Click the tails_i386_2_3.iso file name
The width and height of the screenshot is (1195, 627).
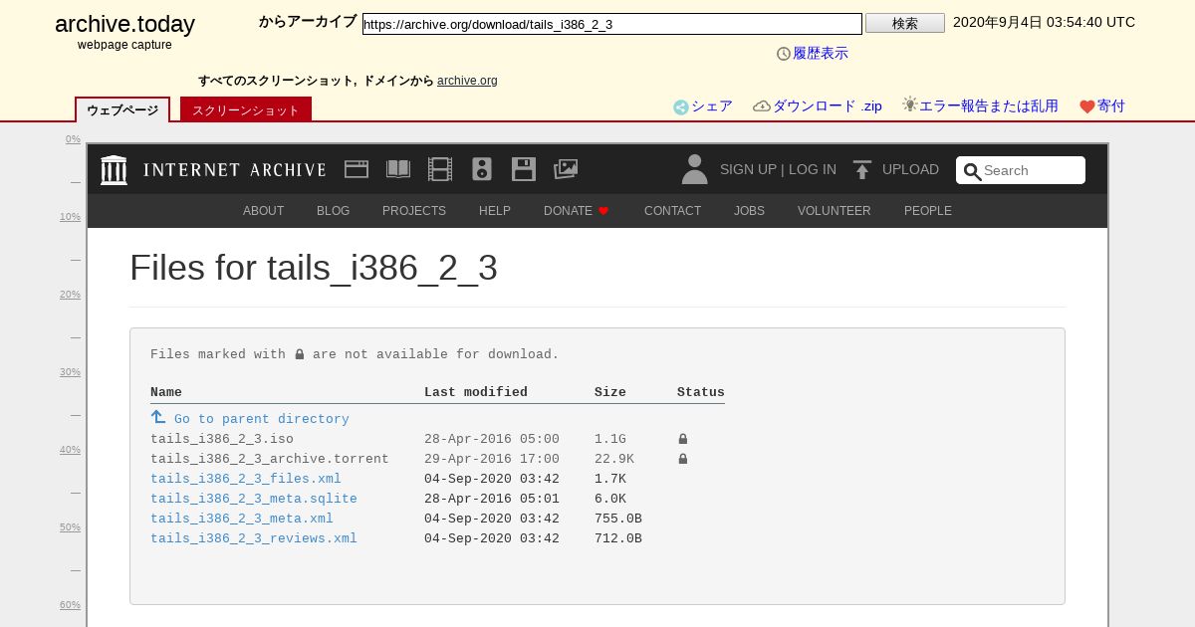pyautogui.click(x=222, y=439)
